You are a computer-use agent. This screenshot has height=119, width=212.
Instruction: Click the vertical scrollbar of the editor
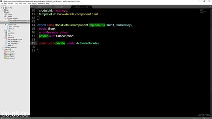(211, 60)
